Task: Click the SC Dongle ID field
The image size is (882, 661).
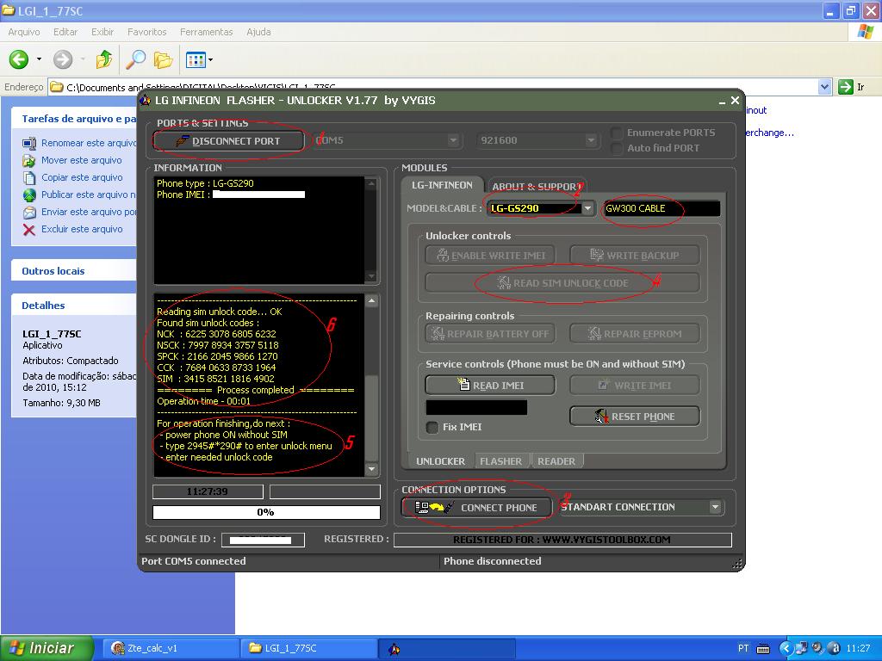Action: tap(263, 540)
